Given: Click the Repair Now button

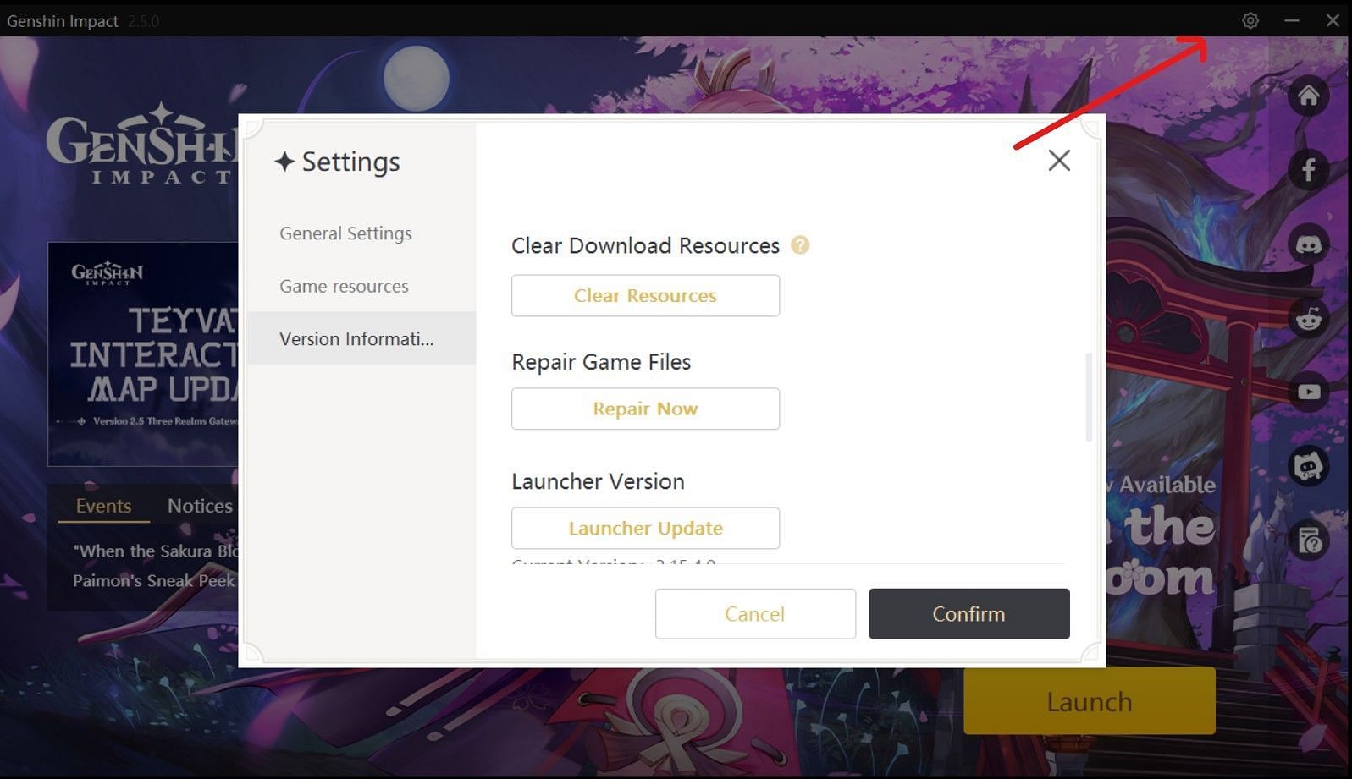Looking at the screenshot, I should pyautogui.click(x=645, y=409).
